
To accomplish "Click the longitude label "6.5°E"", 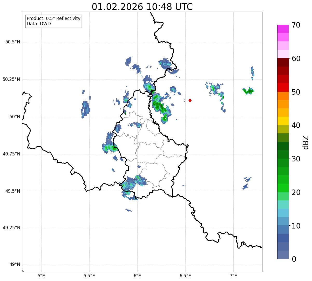I will [x=185, y=276].
